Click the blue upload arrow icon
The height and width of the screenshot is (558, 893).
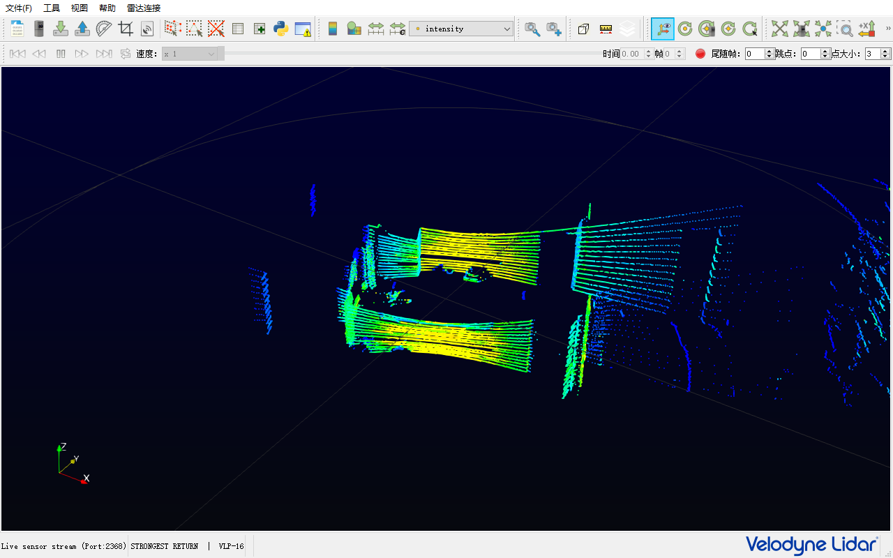coord(82,29)
